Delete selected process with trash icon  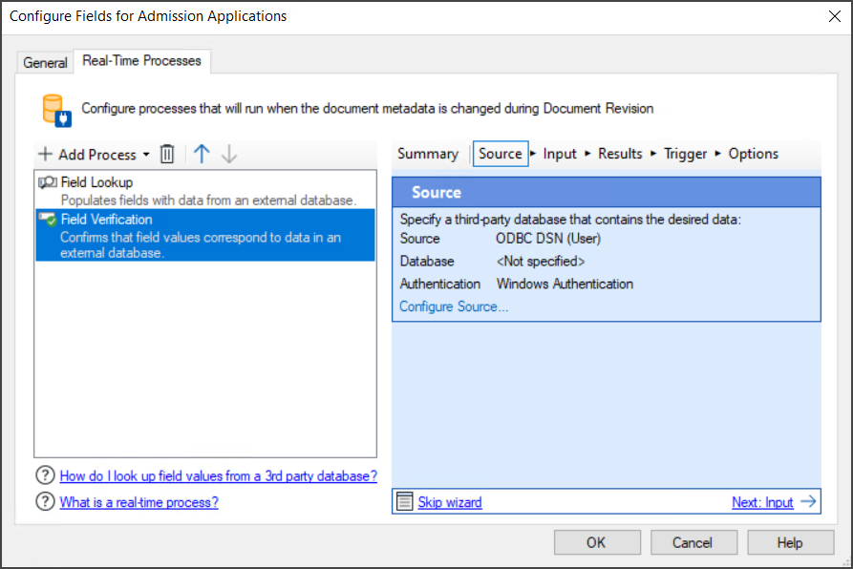click(x=167, y=154)
